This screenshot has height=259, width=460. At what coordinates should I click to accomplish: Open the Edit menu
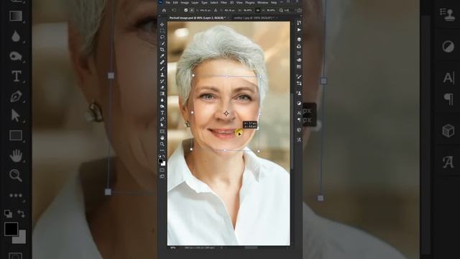coord(175,2)
